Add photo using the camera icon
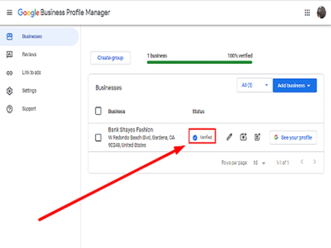Viewport: 331px width, 248px height. click(243, 137)
